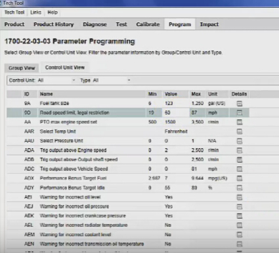The height and width of the screenshot is (253, 279).
Task: Select the PTO max engine speed set row
Action: pyautogui.click(x=128, y=122)
